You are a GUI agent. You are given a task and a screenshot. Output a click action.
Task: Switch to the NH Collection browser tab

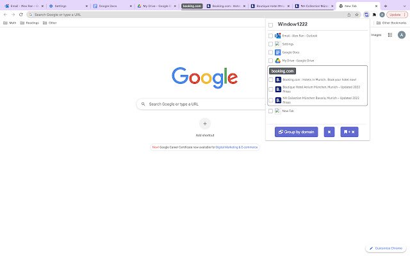(315, 6)
